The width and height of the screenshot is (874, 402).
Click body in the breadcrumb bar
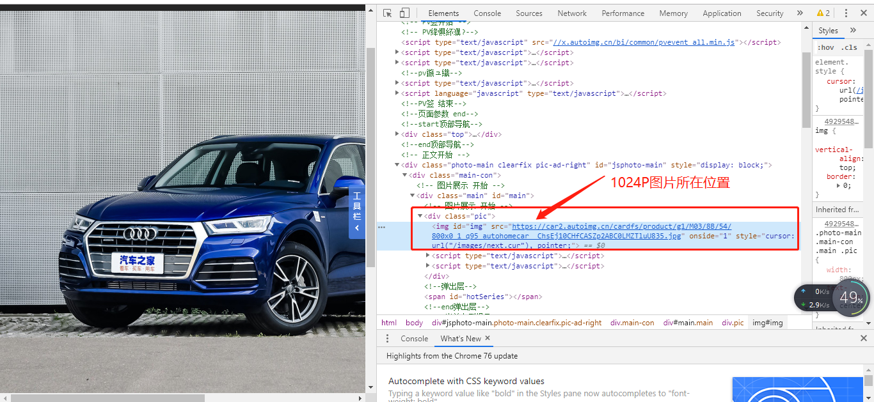414,323
